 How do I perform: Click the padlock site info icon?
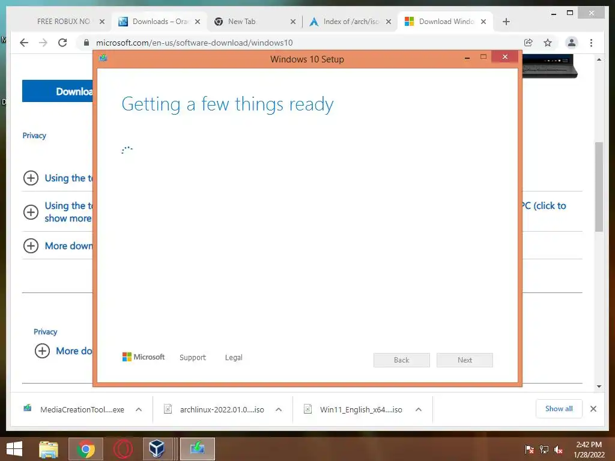(86, 43)
